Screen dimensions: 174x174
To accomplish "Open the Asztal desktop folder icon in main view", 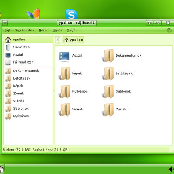I will [64, 56].
